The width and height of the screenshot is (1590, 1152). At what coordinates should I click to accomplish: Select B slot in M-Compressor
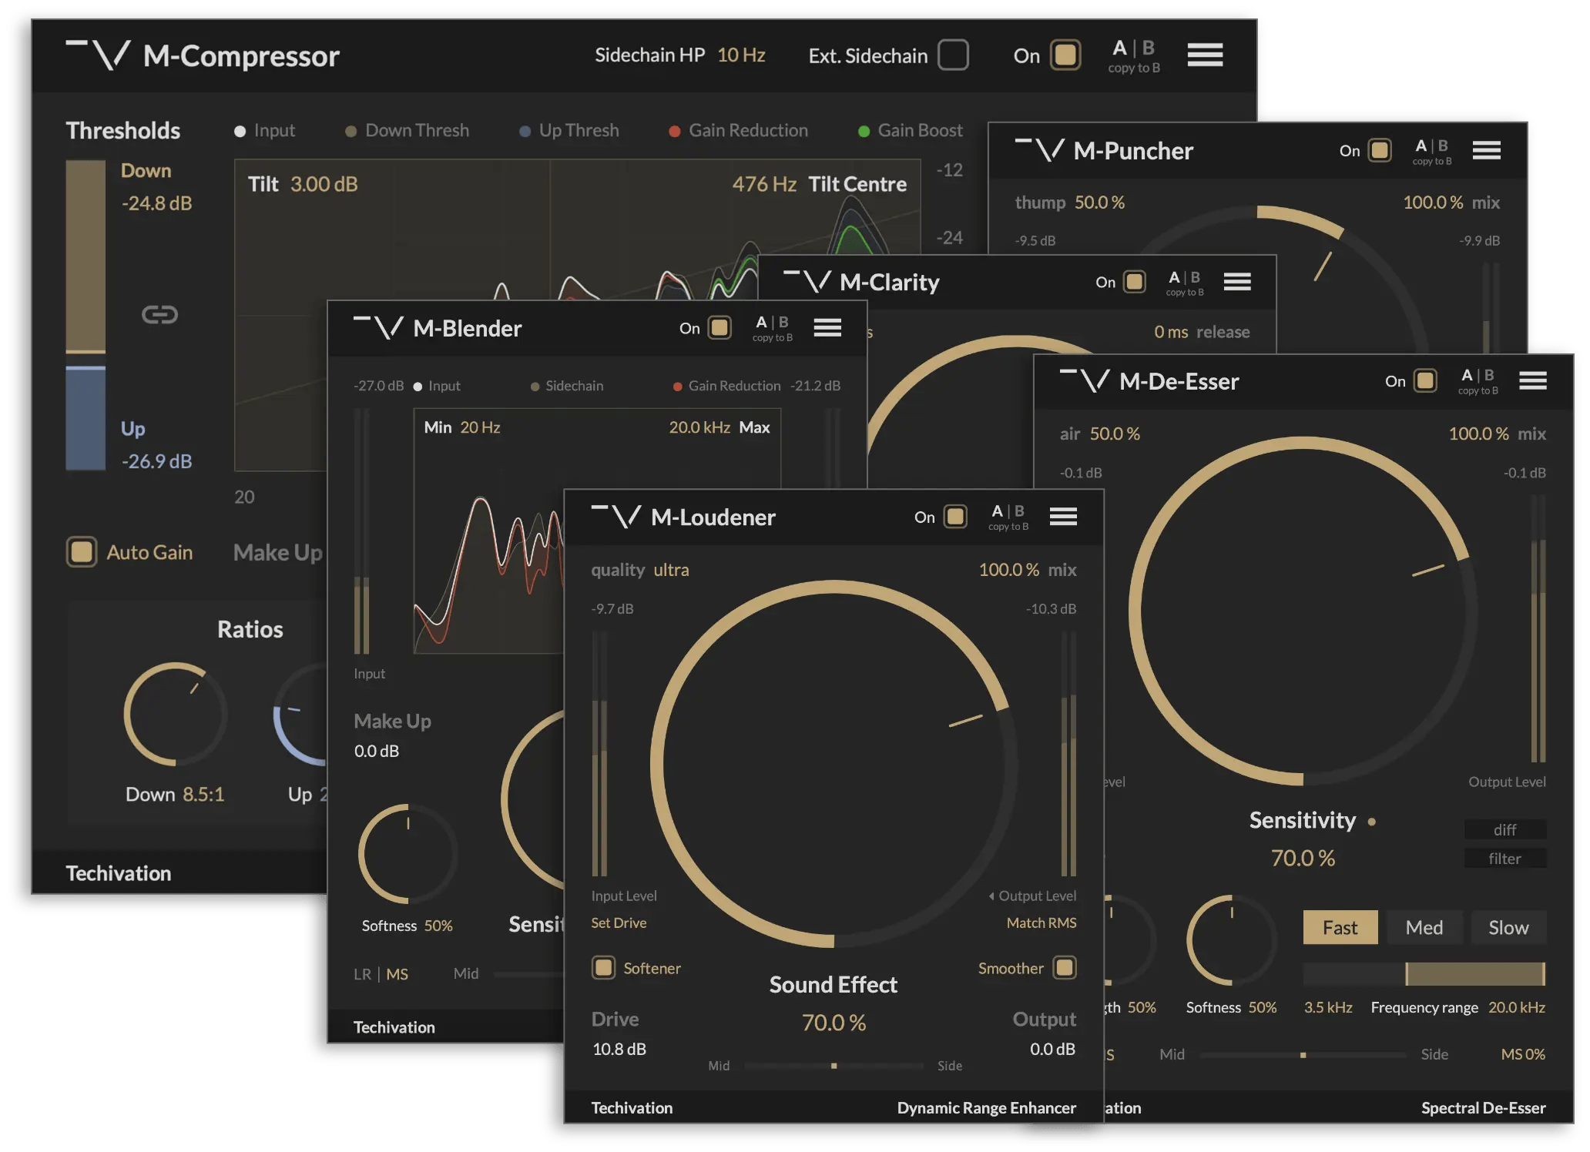pyautogui.click(x=1148, y=48)
